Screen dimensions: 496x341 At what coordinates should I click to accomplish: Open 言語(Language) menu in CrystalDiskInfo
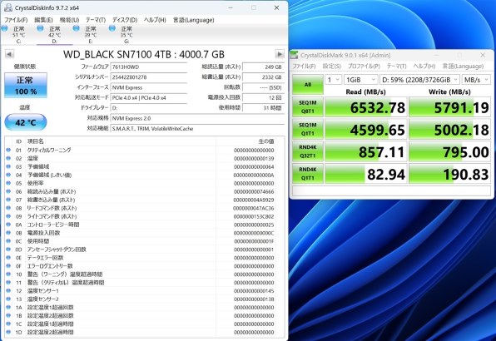[194, 20]
